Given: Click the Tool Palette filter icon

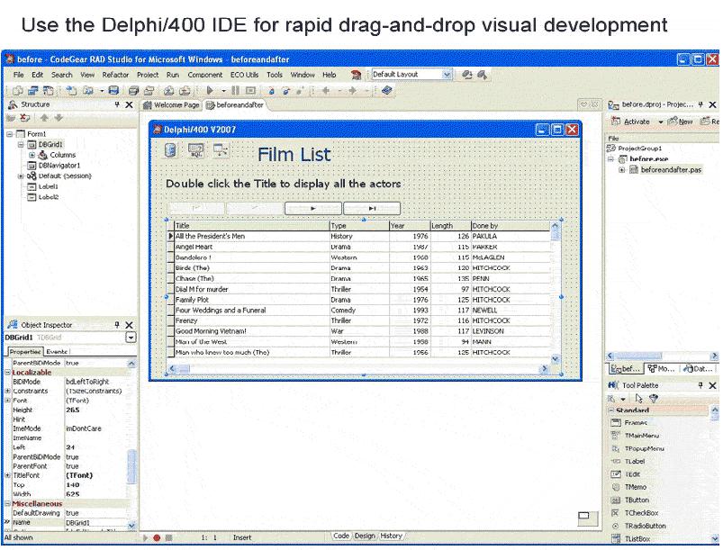Looking at the screenshot, I should point(654,399).
